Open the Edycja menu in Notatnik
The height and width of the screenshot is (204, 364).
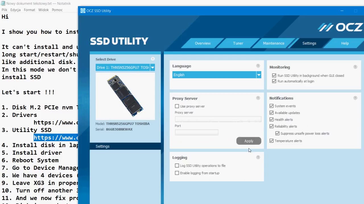point(15,10)
